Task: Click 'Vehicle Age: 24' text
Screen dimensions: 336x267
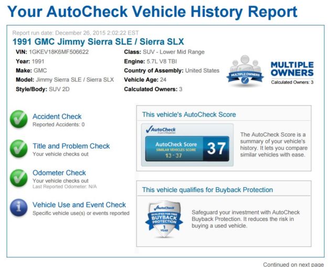Action: tap(145, 80)
